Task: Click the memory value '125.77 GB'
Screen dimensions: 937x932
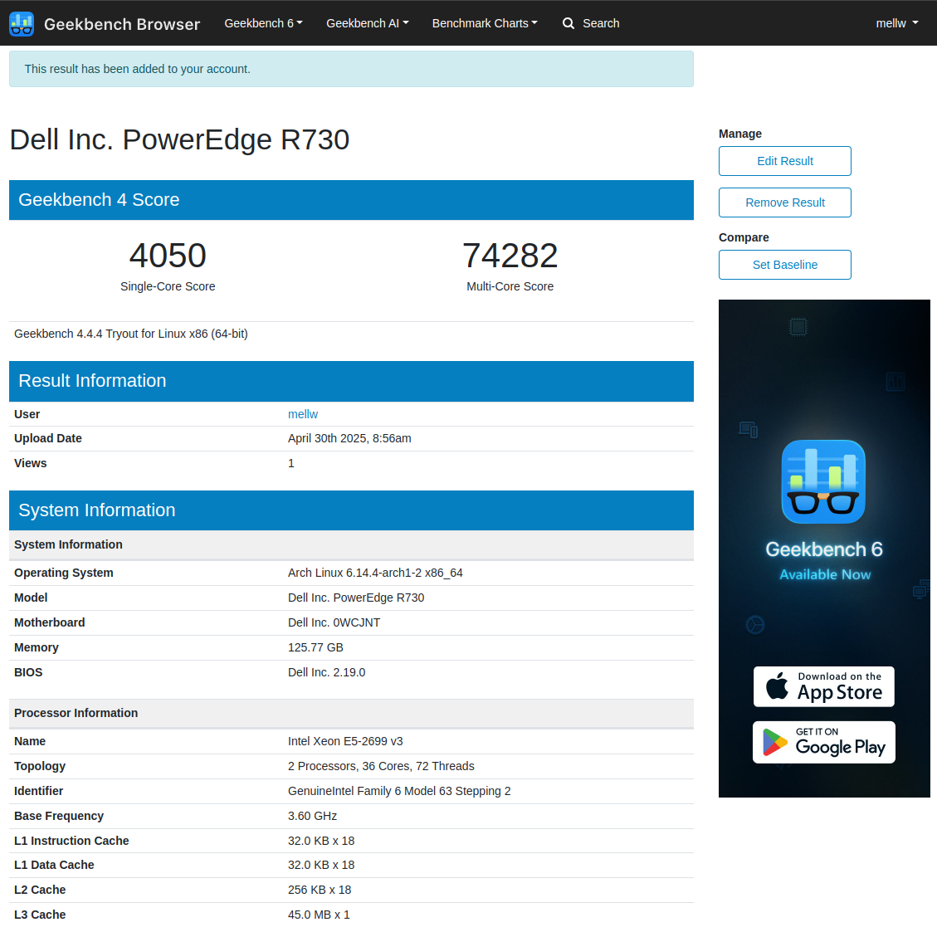Action: tap(315, 647)
